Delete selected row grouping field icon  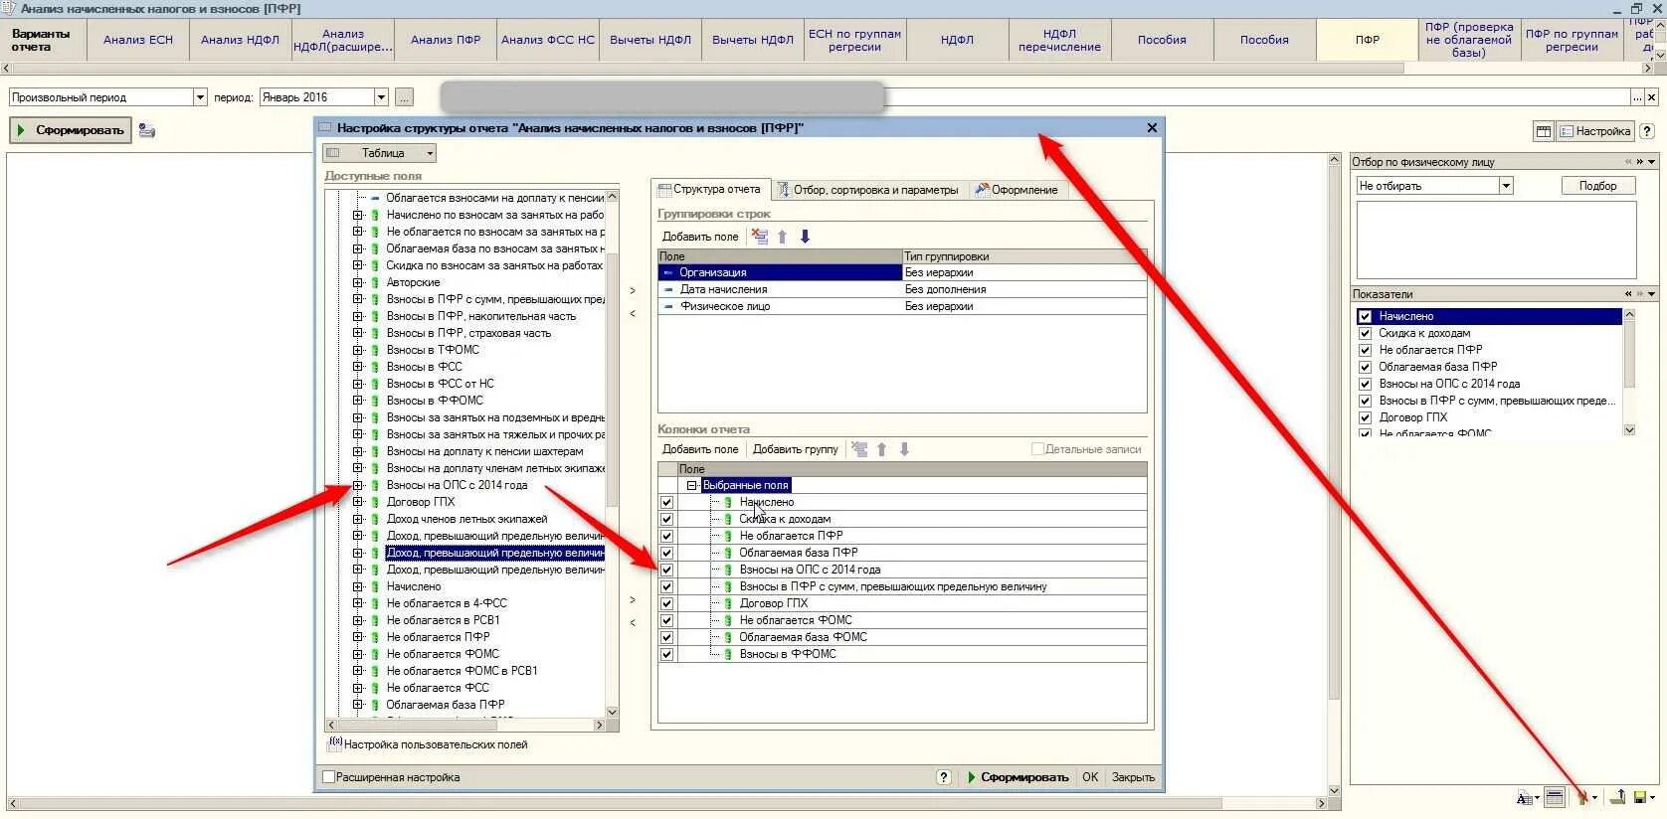pyautogui.click(x=760, y=237)
